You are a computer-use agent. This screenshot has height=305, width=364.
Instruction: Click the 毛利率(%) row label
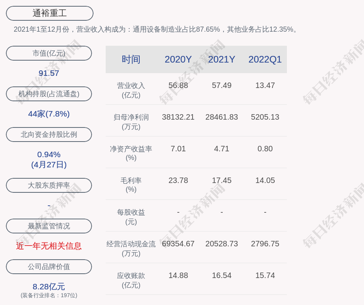(x=131, y=185)
